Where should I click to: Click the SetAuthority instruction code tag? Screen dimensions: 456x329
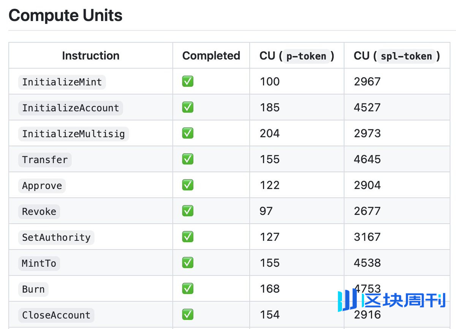56,237
